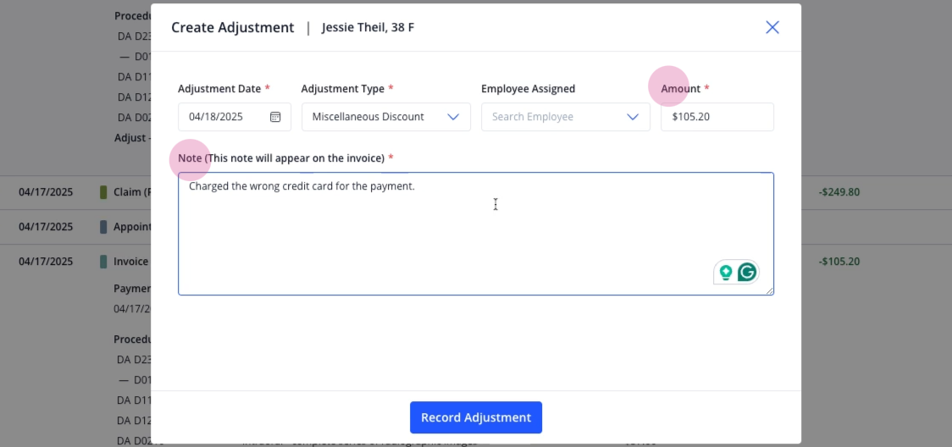952x447 pixels.
Task: Click the Create Adjustment dialog title
Action: click(x=233, y=27)
